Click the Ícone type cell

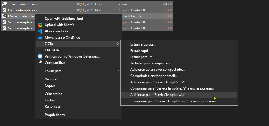(123, 4)
